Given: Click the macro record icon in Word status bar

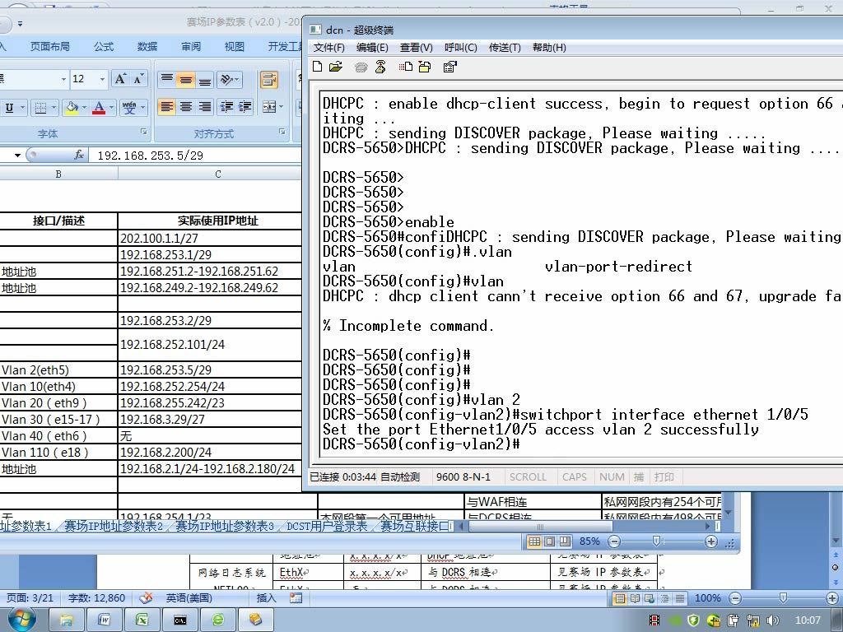Looking at the screenshot, I should click(296, 597).
